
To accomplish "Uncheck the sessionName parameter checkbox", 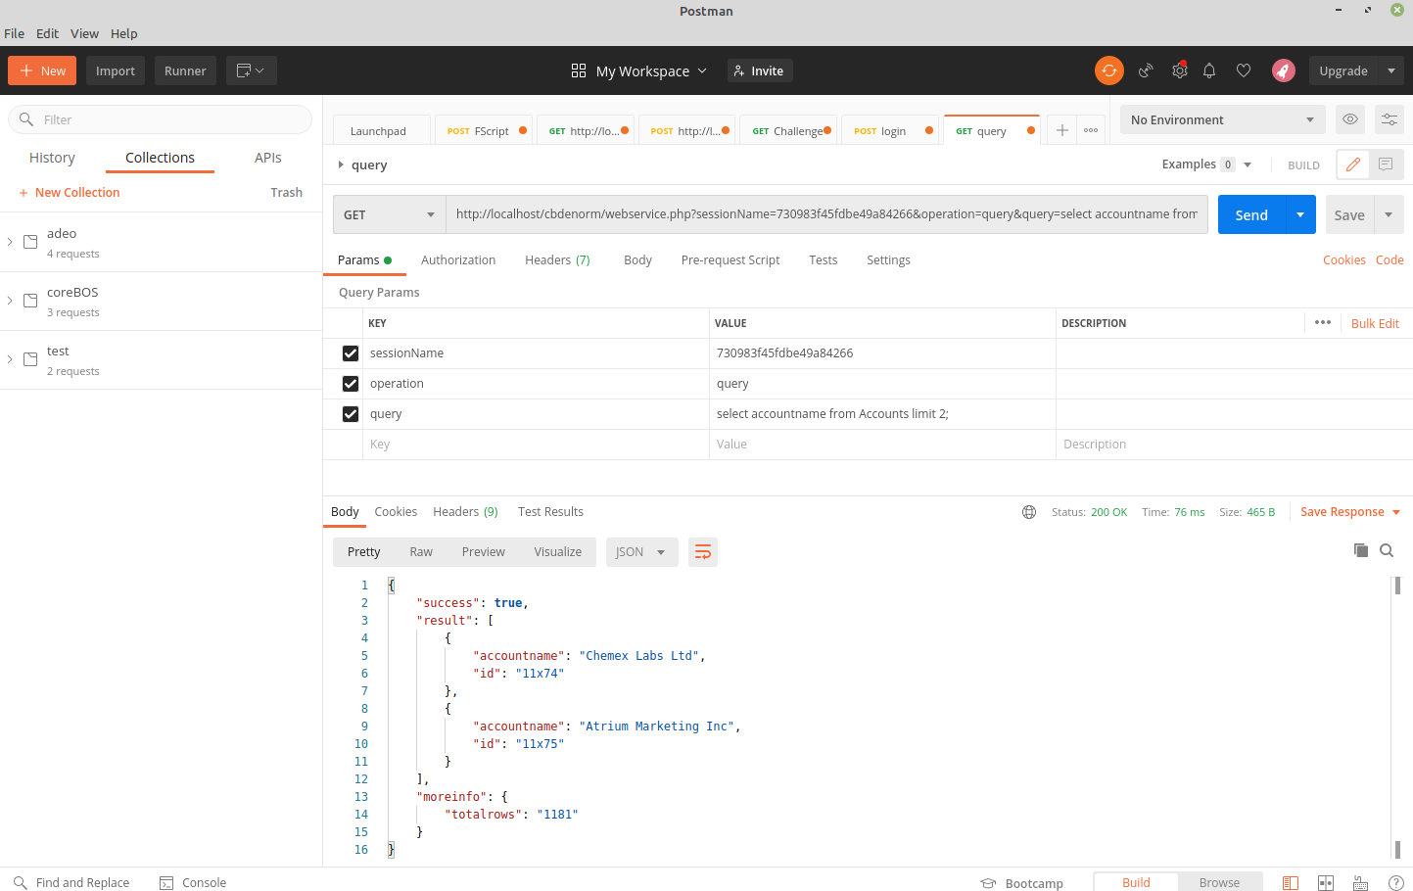I will [351, 353].
